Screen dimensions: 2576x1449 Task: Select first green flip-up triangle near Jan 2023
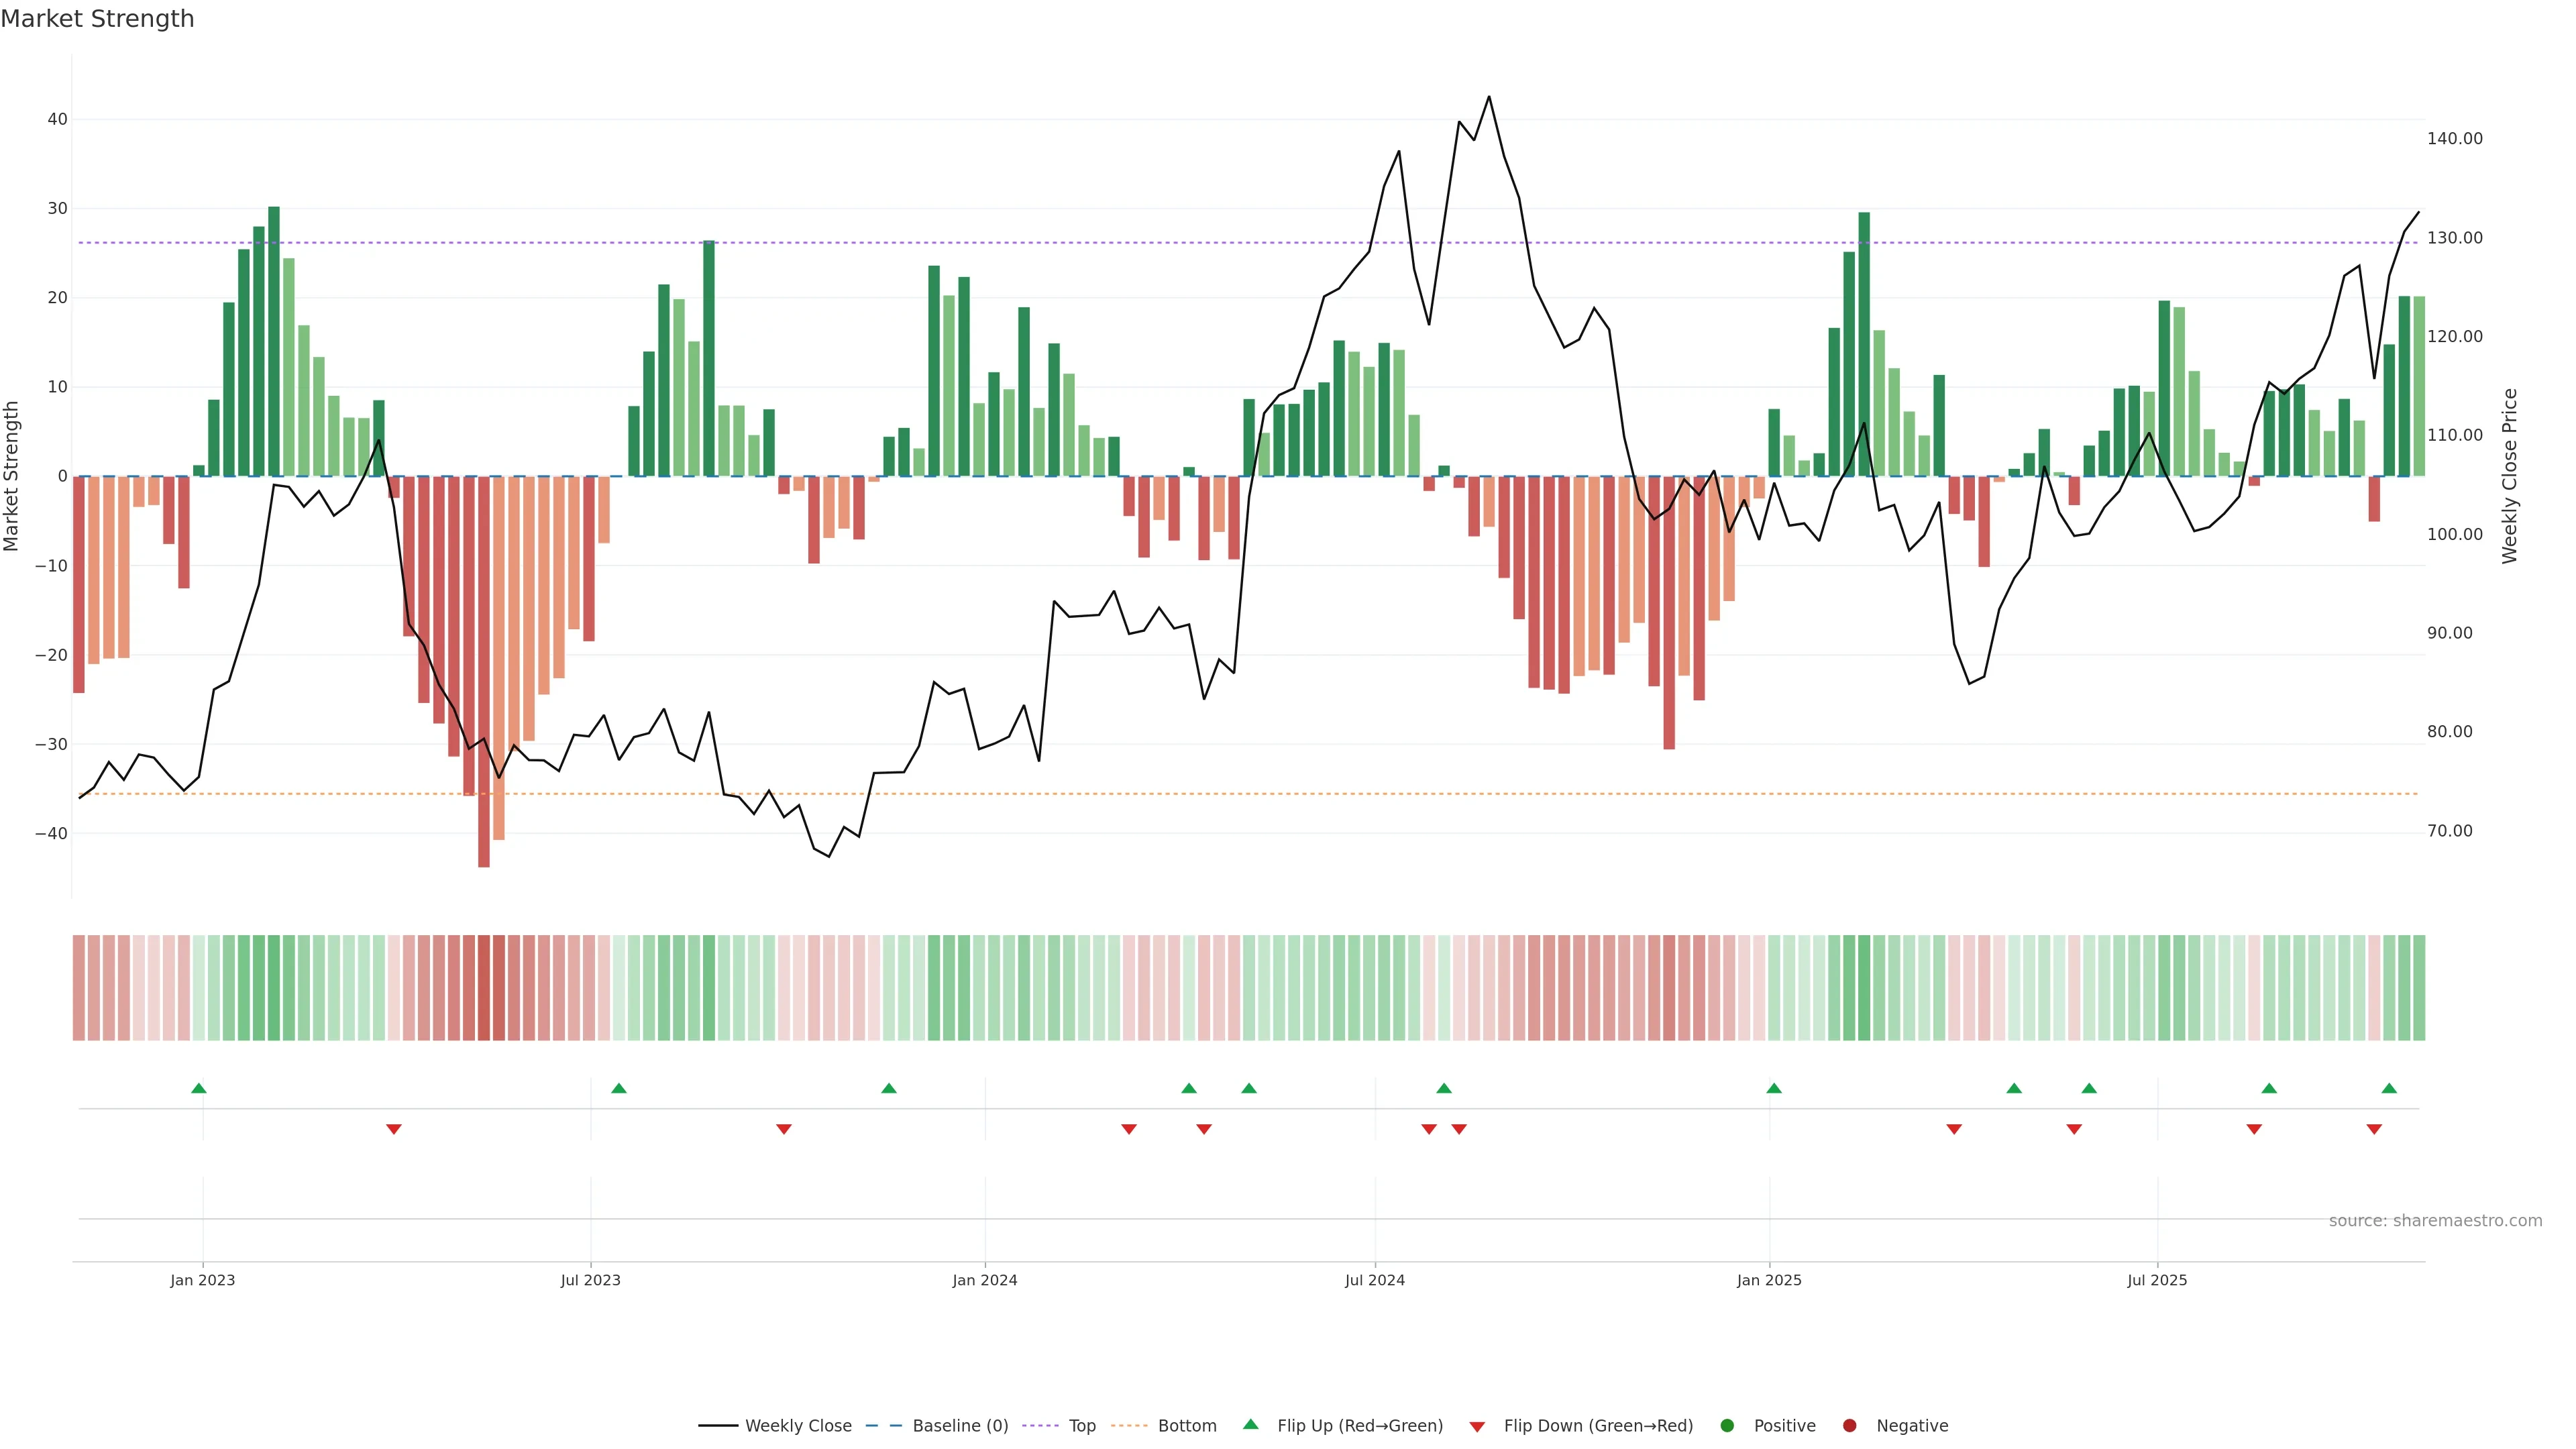(x=199, y=1088)
